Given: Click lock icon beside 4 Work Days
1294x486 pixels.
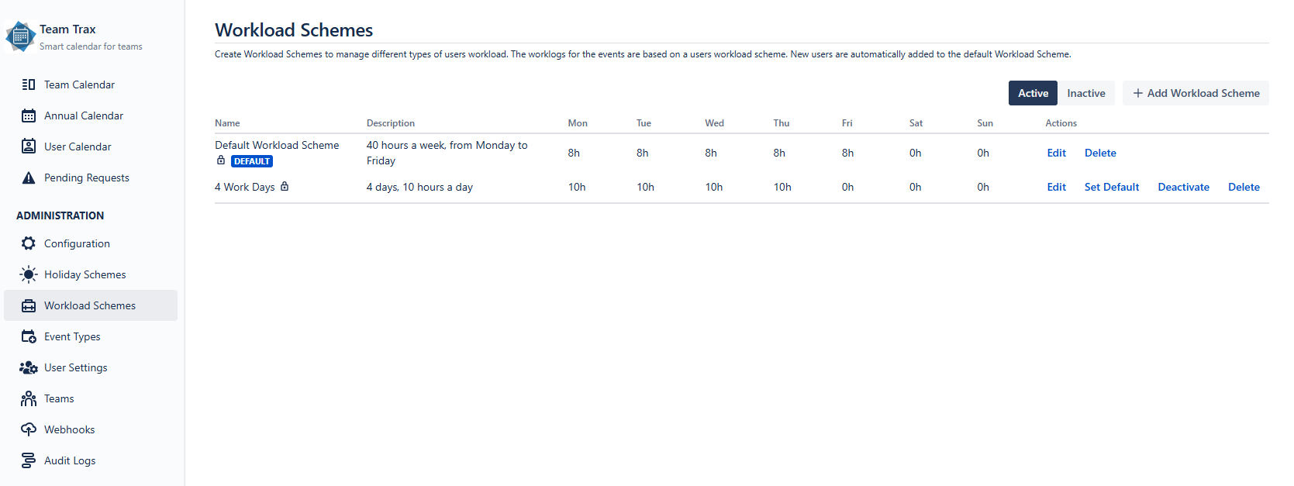Looking at the screenshot, I should click(285, 186).
